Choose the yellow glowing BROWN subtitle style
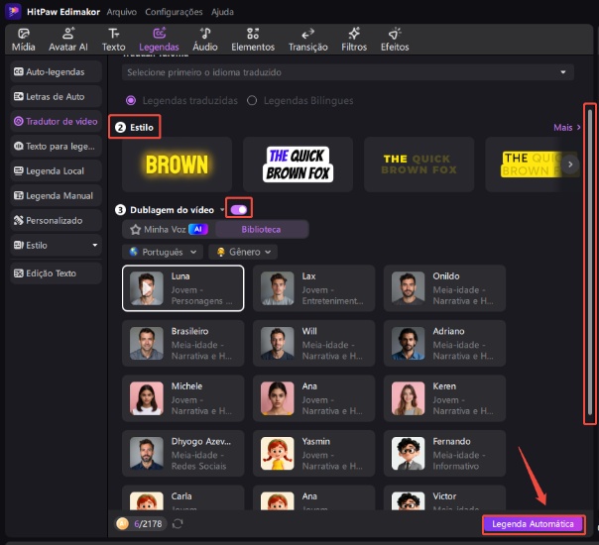Image resolution: width=599 pixels, height=545 pixels. point(177,163)
